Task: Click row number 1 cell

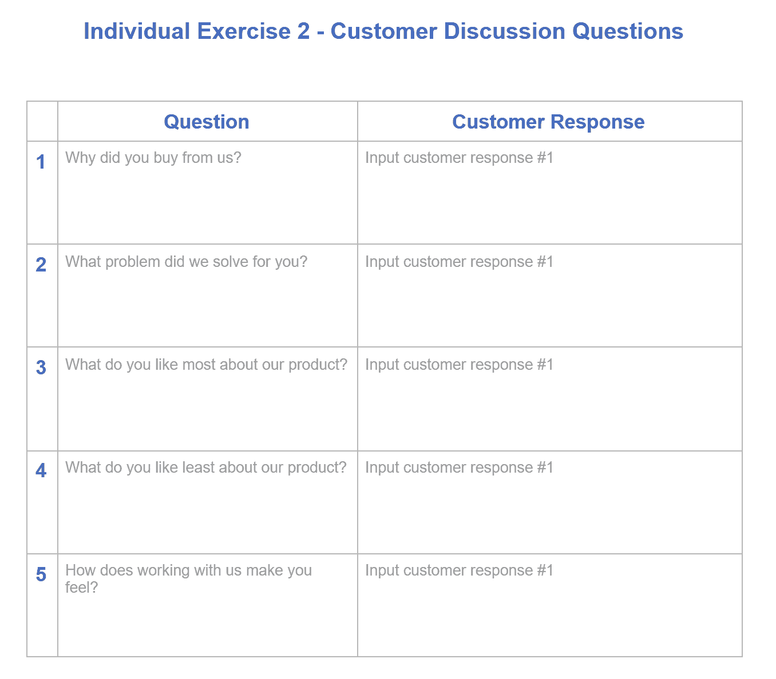Action: [42, 193]
